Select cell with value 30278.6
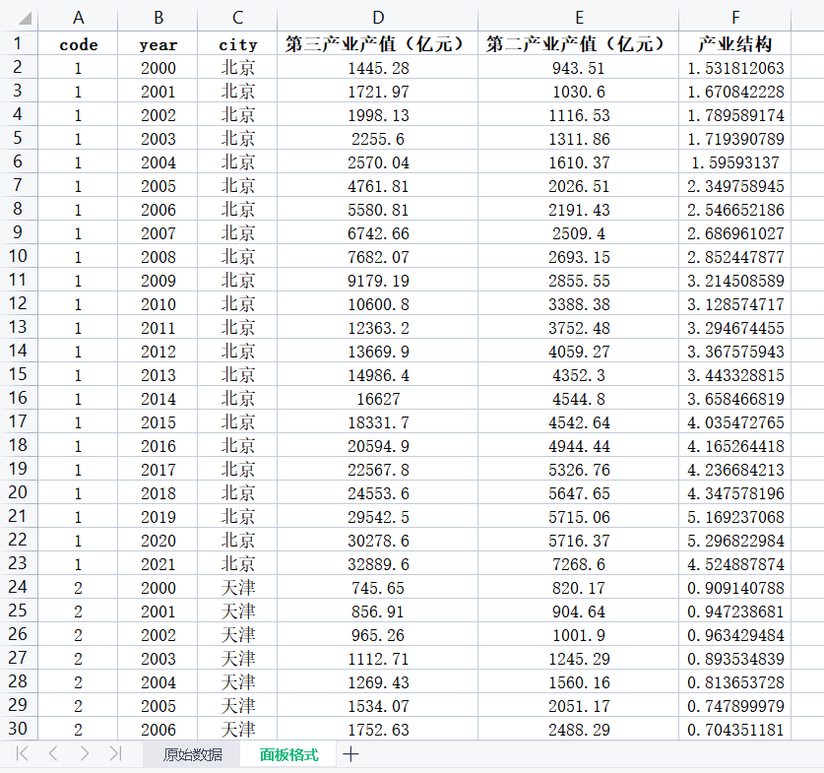The image size is (824, 773). 378,541
